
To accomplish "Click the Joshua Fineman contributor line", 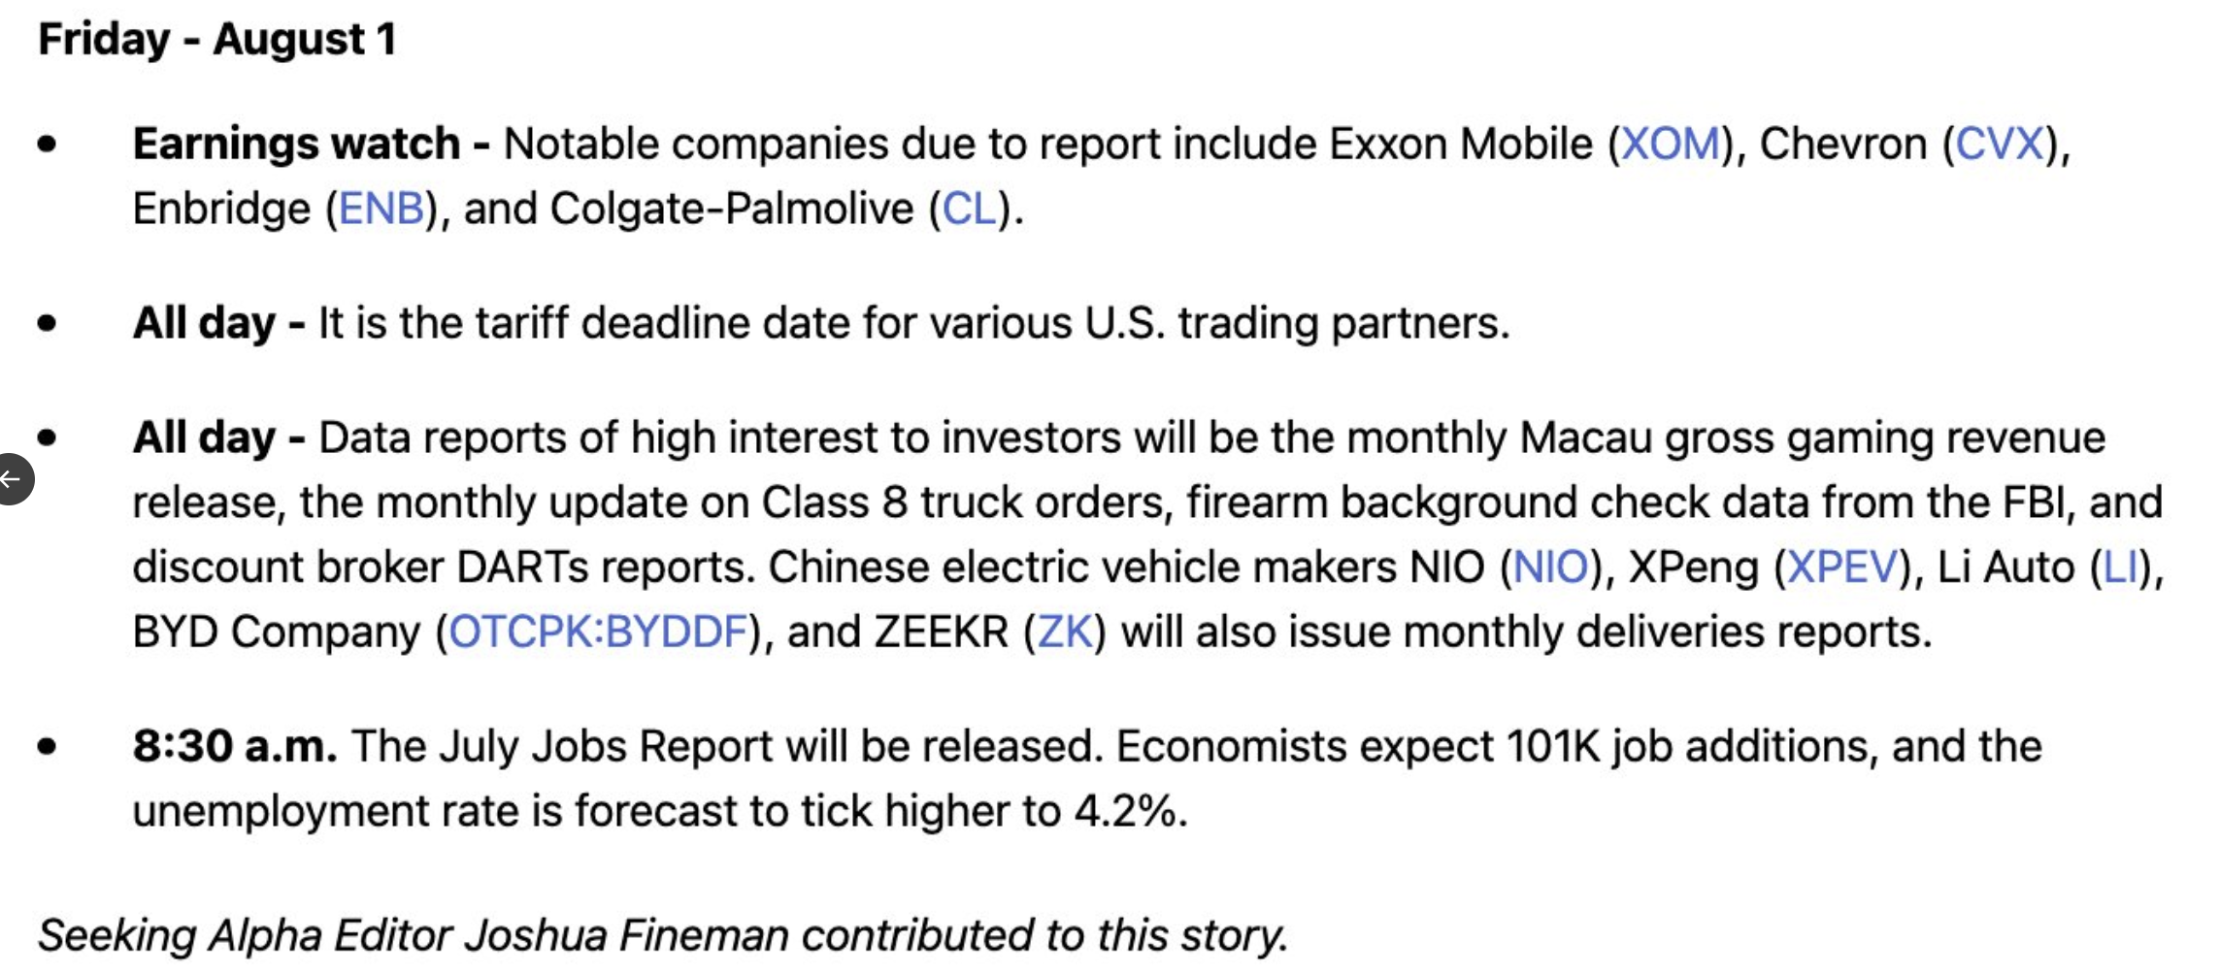I will [x=663, y=935].
